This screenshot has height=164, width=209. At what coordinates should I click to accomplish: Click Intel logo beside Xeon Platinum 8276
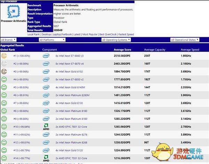(46, 134)
